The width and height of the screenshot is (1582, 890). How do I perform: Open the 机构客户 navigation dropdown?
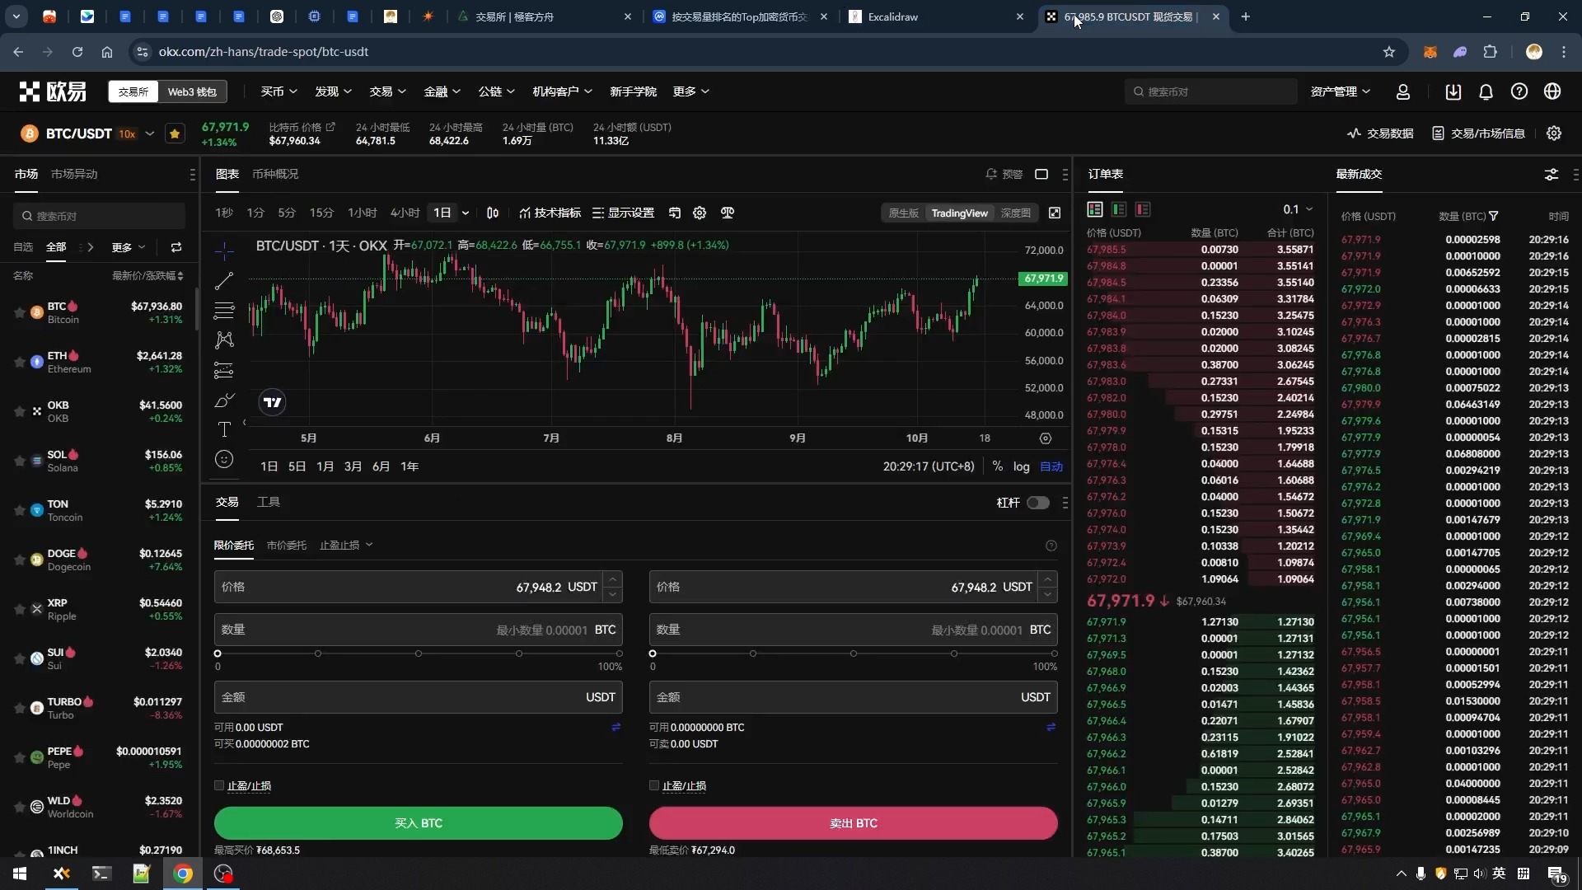[x=562, y=91]
